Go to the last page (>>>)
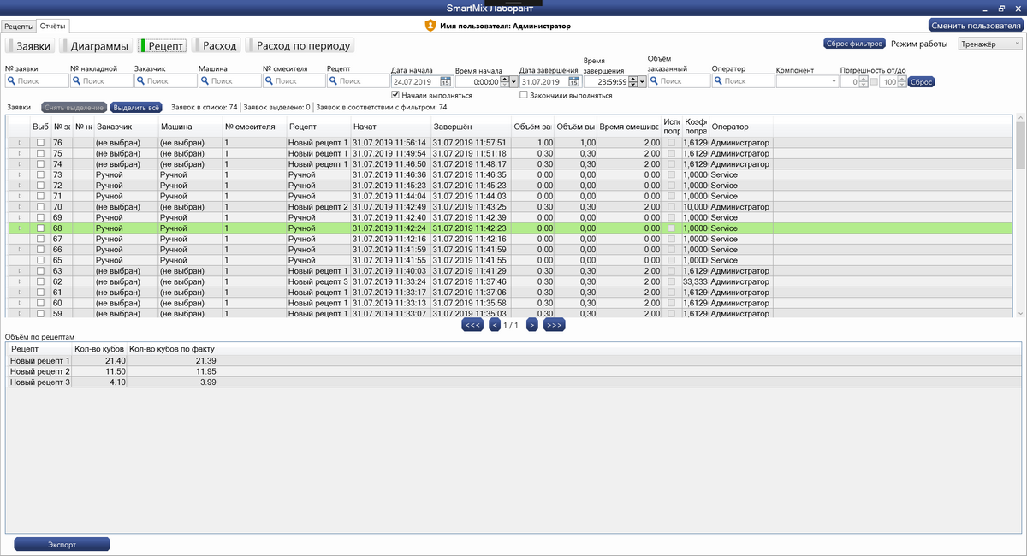This screenshot has height=556, width=1027. pos(554,325)
